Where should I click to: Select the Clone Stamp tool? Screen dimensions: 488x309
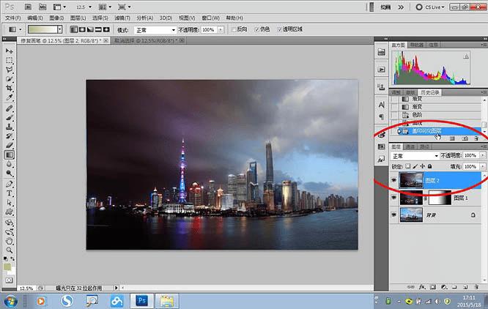tap(10, 127)
